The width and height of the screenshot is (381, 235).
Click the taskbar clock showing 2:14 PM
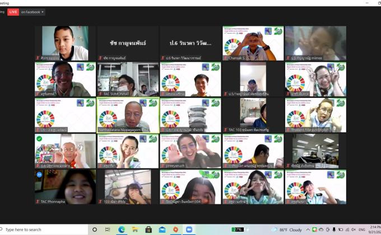(374, 229)
